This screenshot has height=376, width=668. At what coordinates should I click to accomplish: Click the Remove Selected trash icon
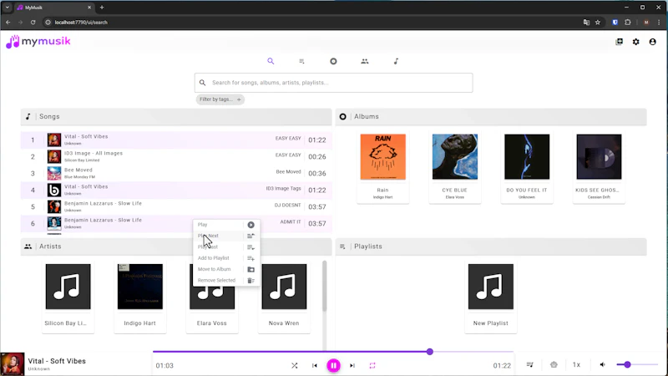251,280
